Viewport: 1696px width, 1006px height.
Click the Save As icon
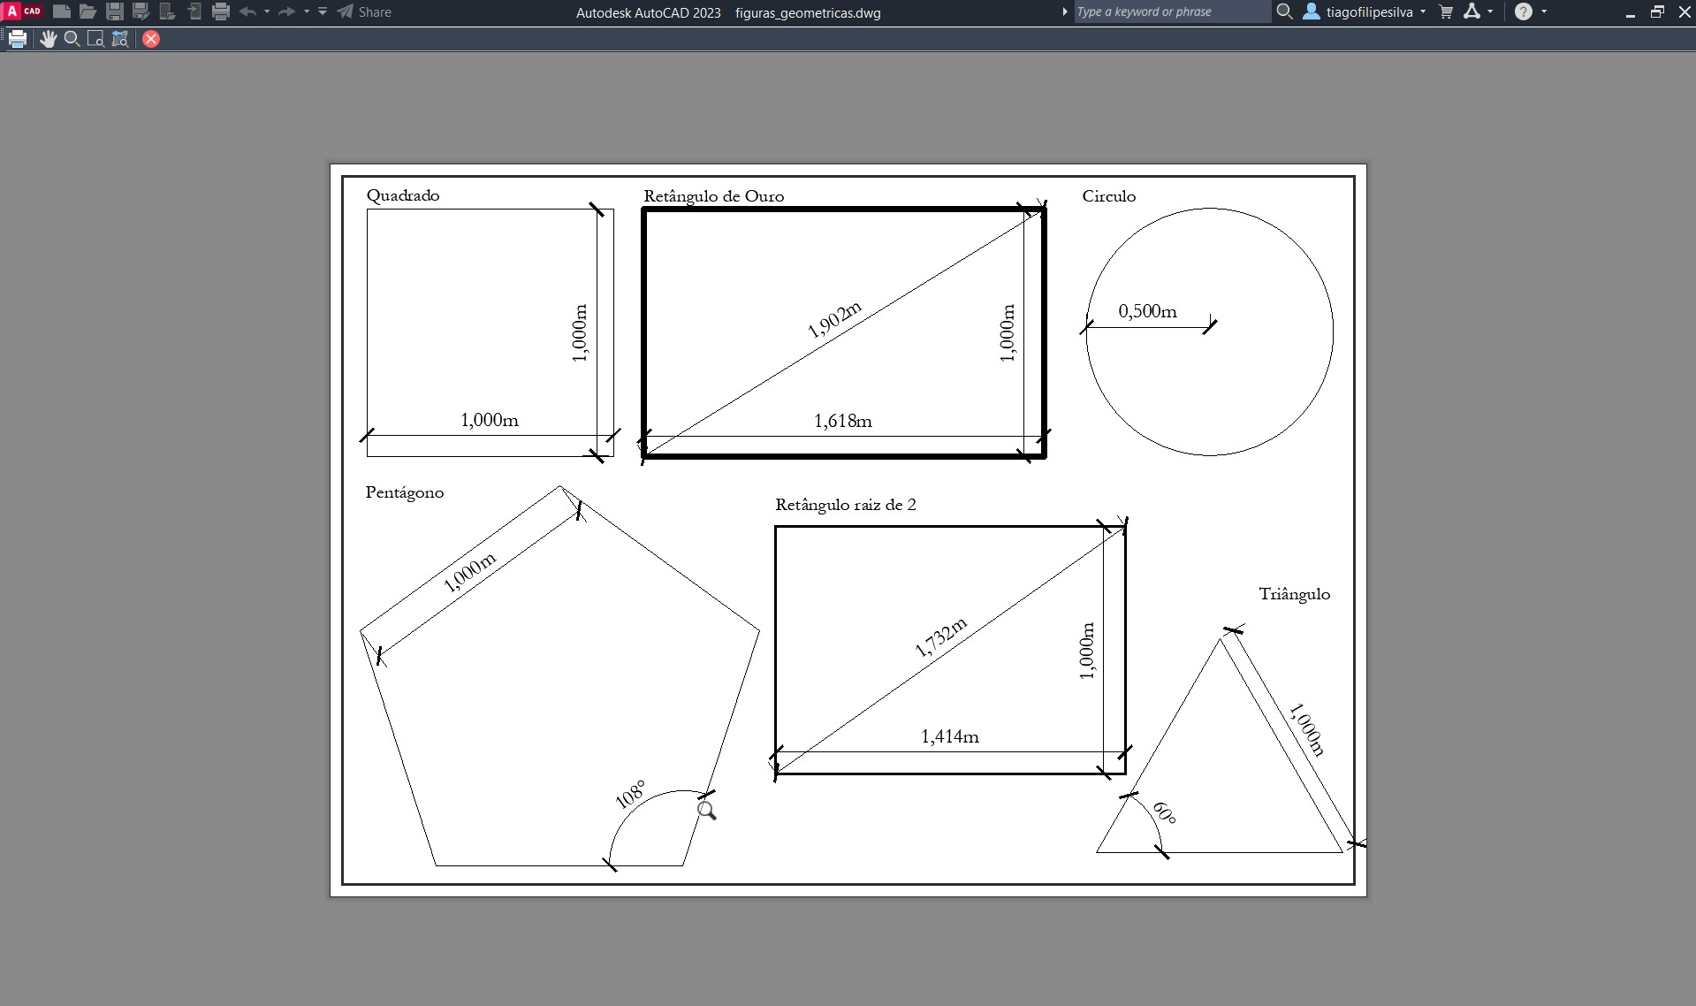coord(141,11)
